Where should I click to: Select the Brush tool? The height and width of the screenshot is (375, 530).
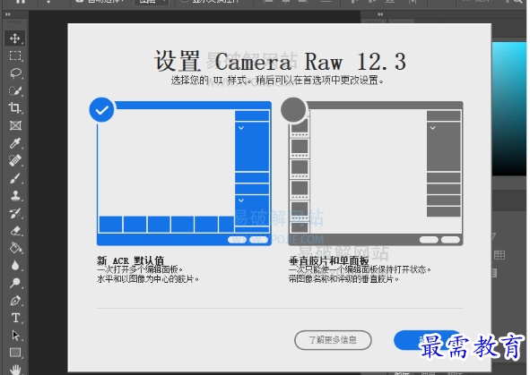(15, 178)
